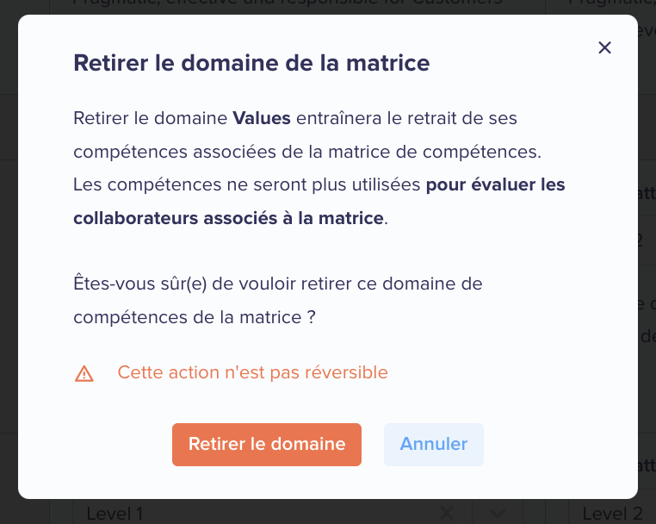The image size is (656, 524).
Task: Click the "Retirer le domaine de la matrice" heading
Action: [251, 63]
